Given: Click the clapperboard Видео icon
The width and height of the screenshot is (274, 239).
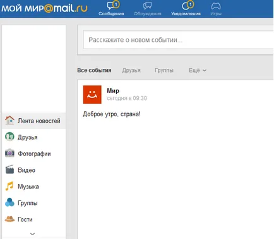Looking at the screenshot, I should pos(9,169).
